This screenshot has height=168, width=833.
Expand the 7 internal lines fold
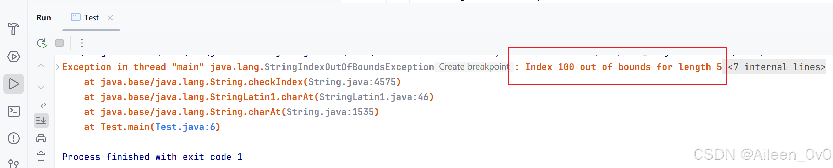[777, 67]
